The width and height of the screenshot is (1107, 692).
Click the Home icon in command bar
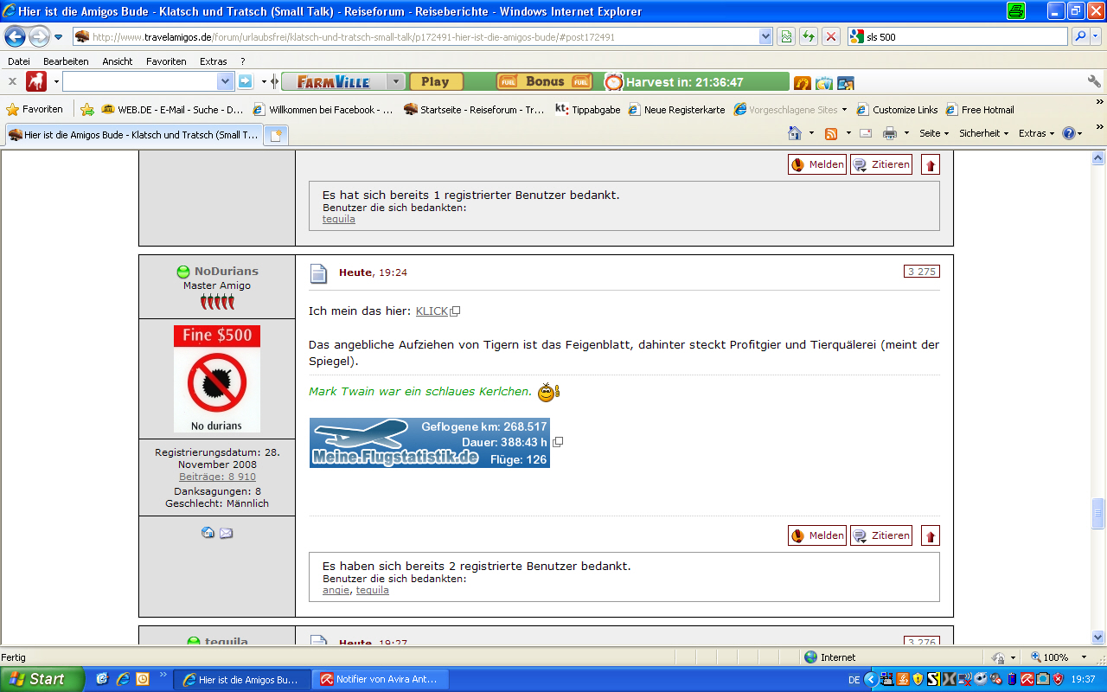click(795, 133)
